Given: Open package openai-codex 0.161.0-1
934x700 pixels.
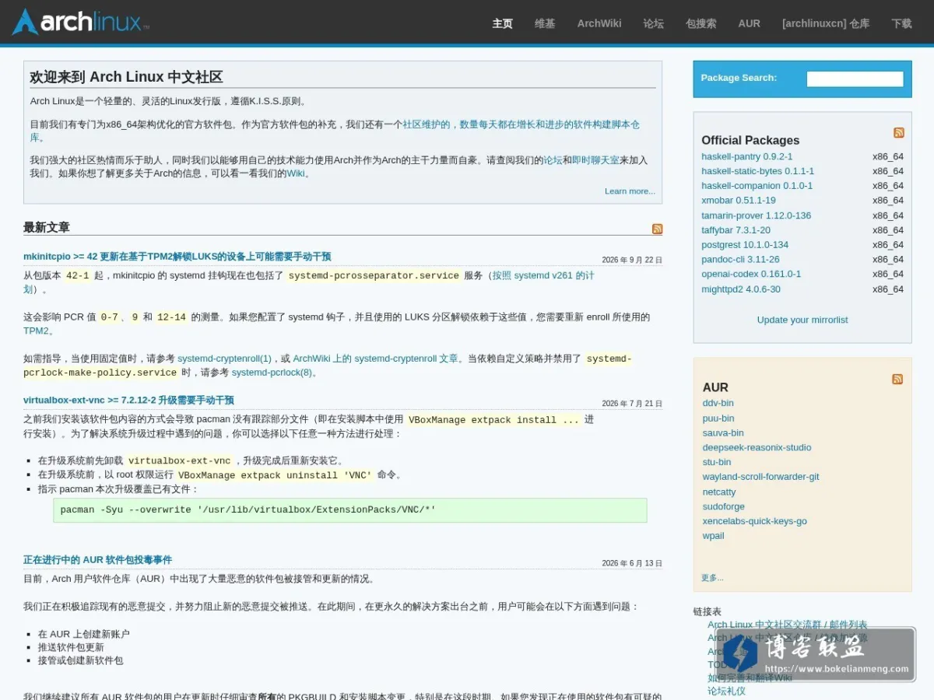Looking at the screenshot, I should coord(751,274).
